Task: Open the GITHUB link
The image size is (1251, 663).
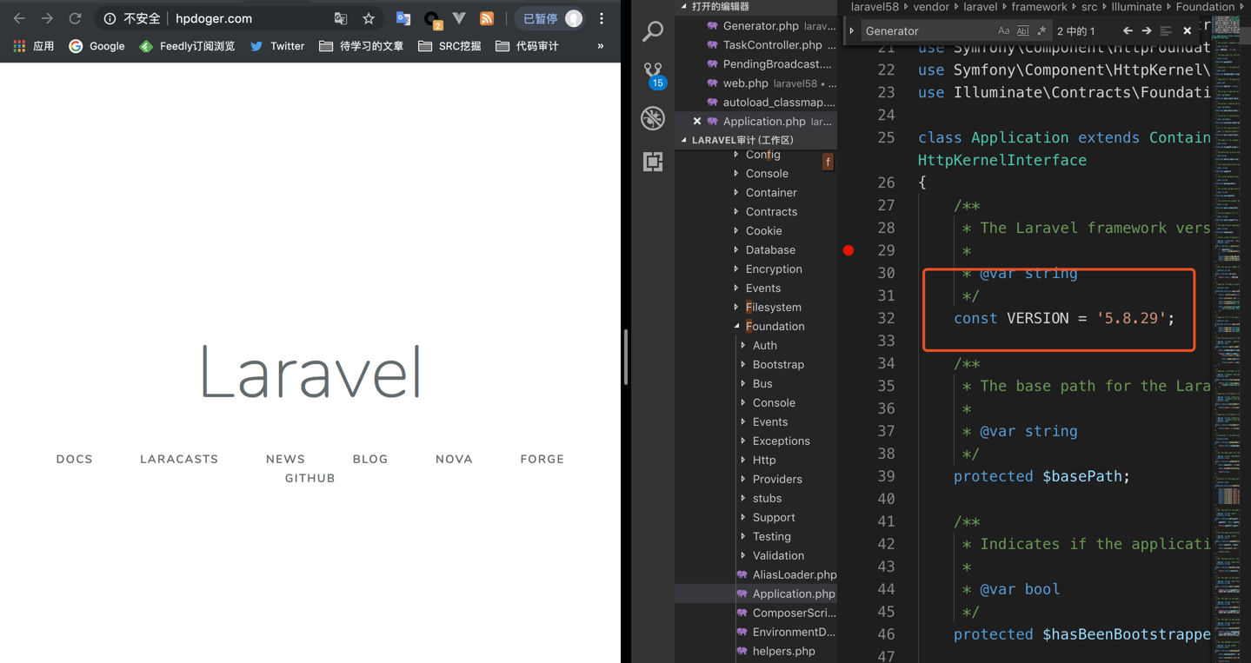Action: (310, 479)
